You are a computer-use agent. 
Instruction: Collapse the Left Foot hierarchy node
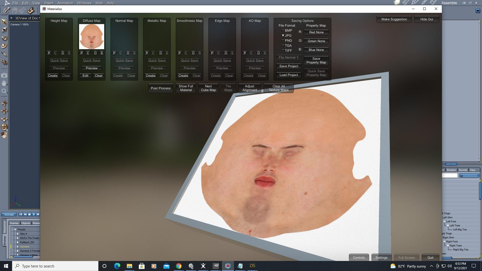pos(444,222)
